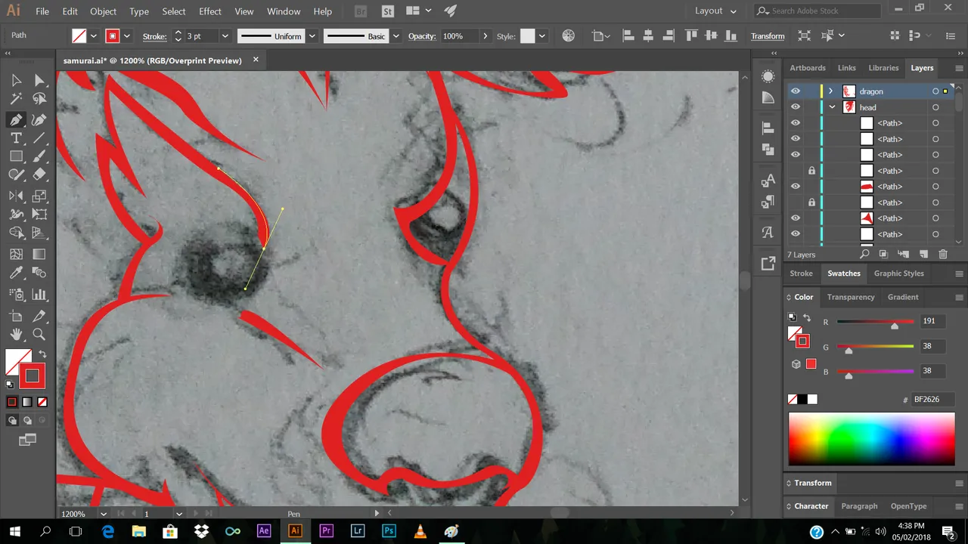Expand the Transform panel section
Screen dimensions: 968x544
tap(813, 483)
